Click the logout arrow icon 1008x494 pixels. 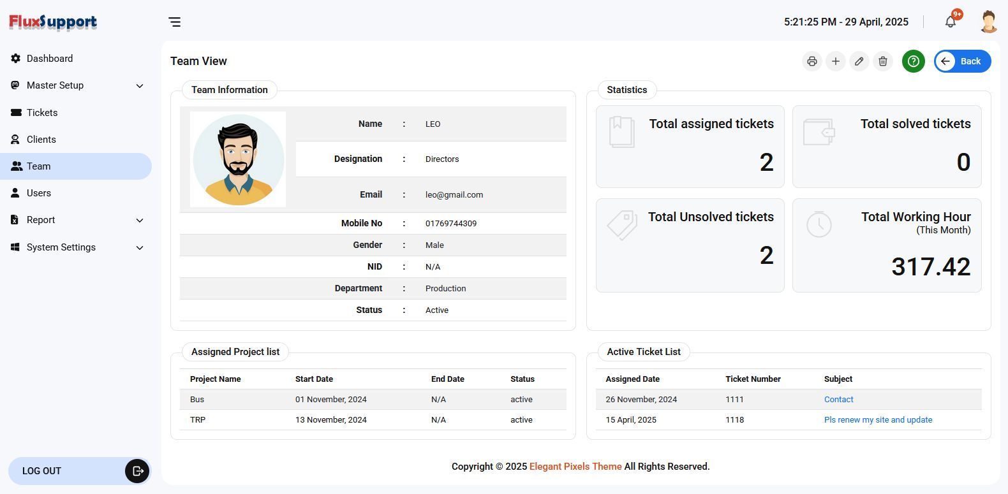pyautogui.click(x=137, y=471)
